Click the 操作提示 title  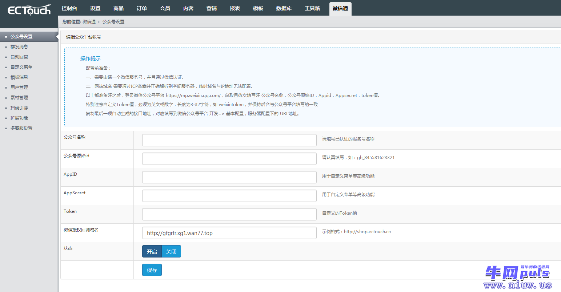pos(91,58)
